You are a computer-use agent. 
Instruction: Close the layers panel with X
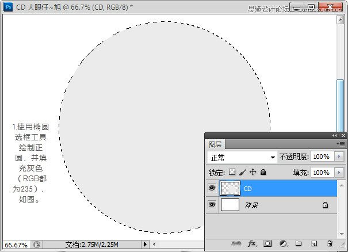343,135
